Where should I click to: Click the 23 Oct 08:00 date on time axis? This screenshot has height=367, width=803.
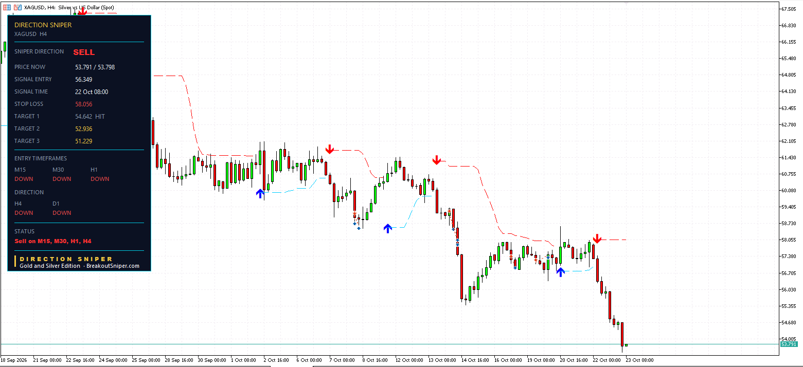(x=640, y=360)
